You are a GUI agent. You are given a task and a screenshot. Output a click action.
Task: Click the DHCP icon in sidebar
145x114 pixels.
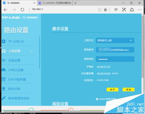pos(3,79)
